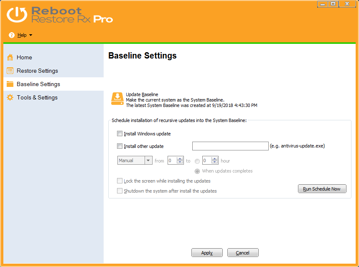
Task: Increase the 'from' hour spinner
Action: point(180,158)
